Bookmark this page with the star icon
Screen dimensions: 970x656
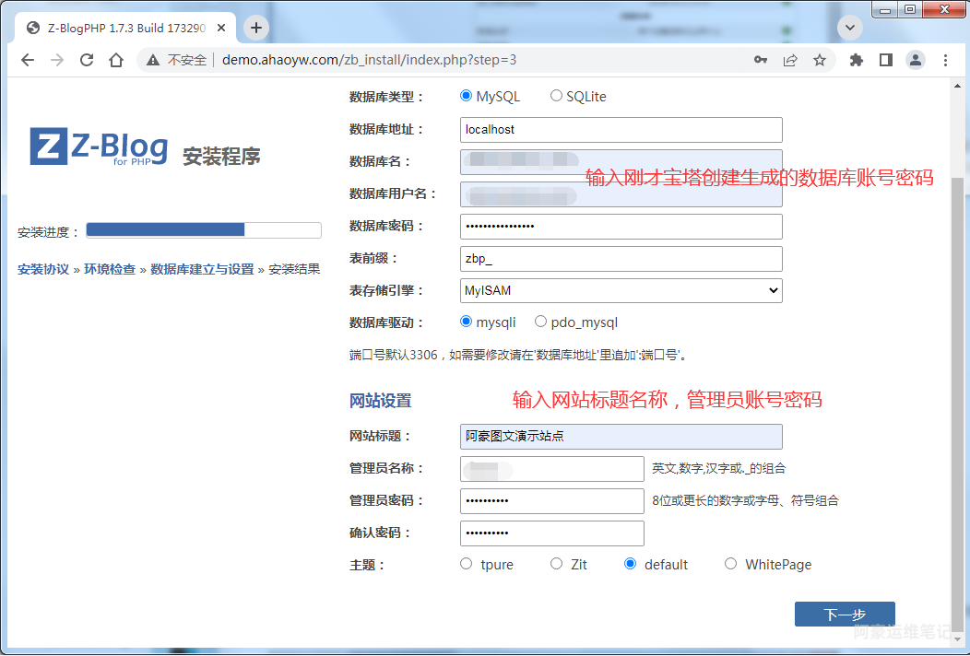click(x=820, y=60)
